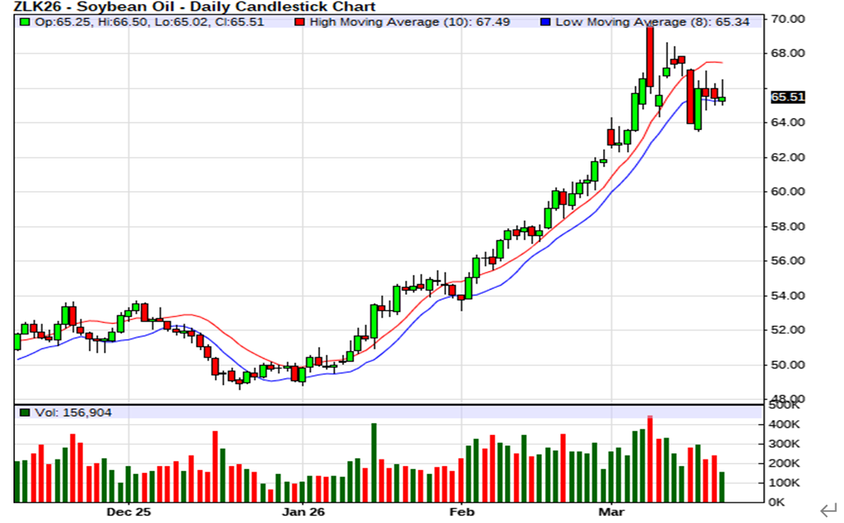
Task: Click the tall red candle peaking near 70
Action: pyautogui.click(x=650, y=57)
